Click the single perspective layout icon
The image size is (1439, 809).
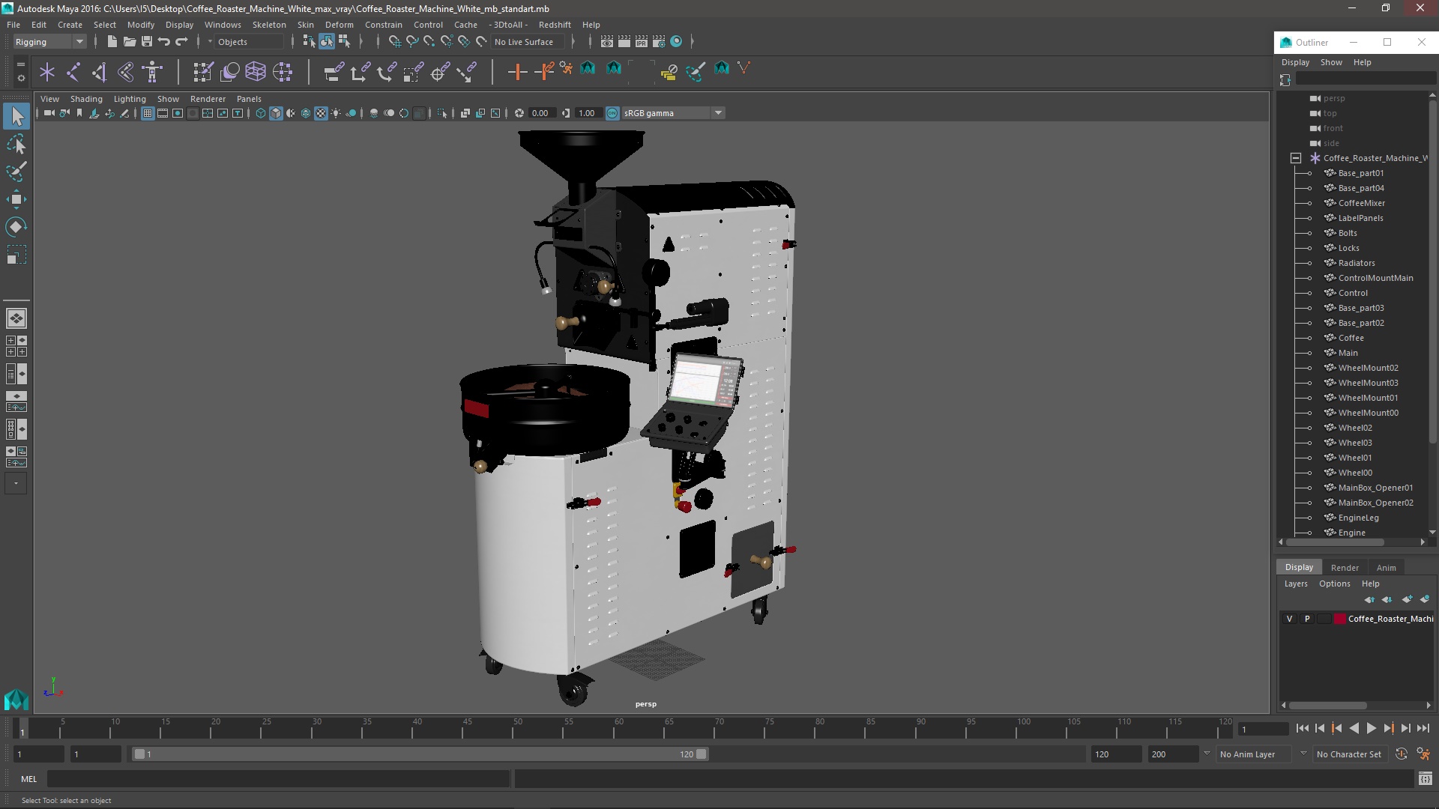click(x=16, y=318)
